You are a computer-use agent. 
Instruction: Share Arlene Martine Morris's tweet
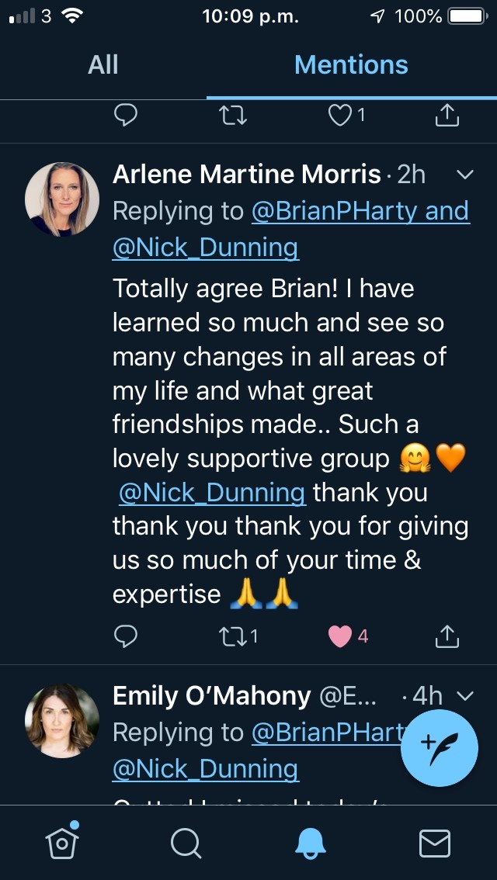pyautogui.click(x=446, y=637)
